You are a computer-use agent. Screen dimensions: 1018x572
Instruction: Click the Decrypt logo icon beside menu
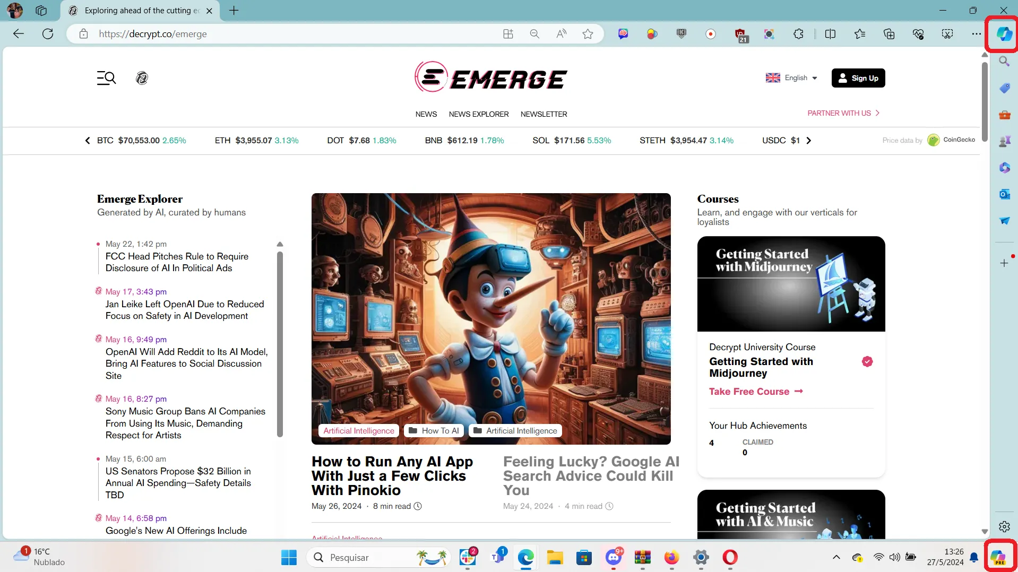pyautogui.click(x=142, y=78)
